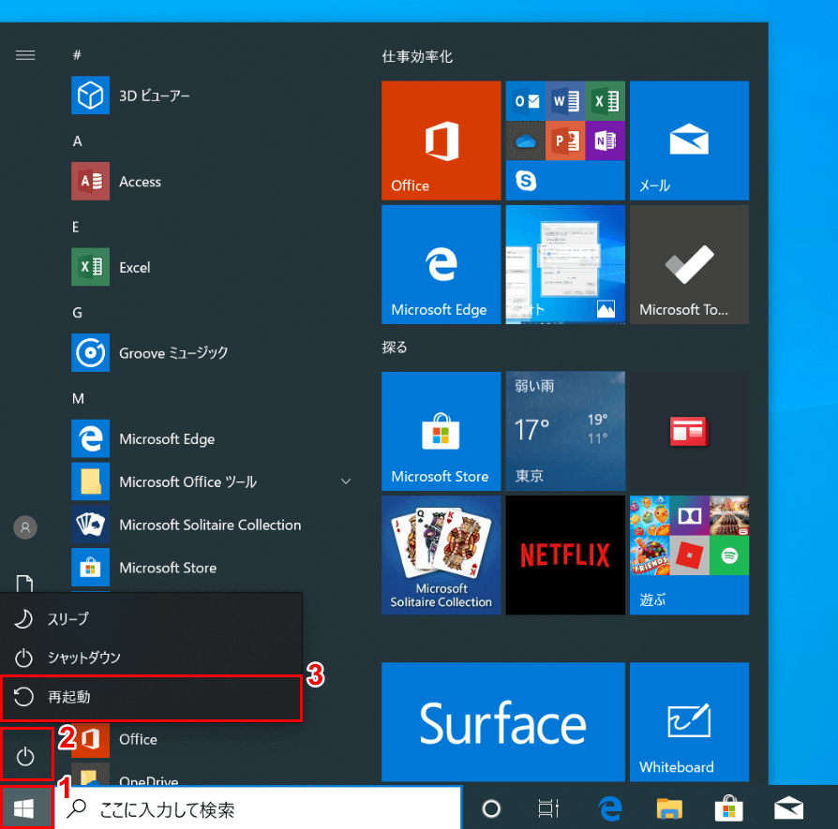This screenshot has width=838, height=829.
Task: Open the Netflix tile
Action: [x=565, y=555]
